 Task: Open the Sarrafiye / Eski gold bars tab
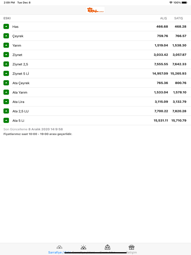click(59, 249)
